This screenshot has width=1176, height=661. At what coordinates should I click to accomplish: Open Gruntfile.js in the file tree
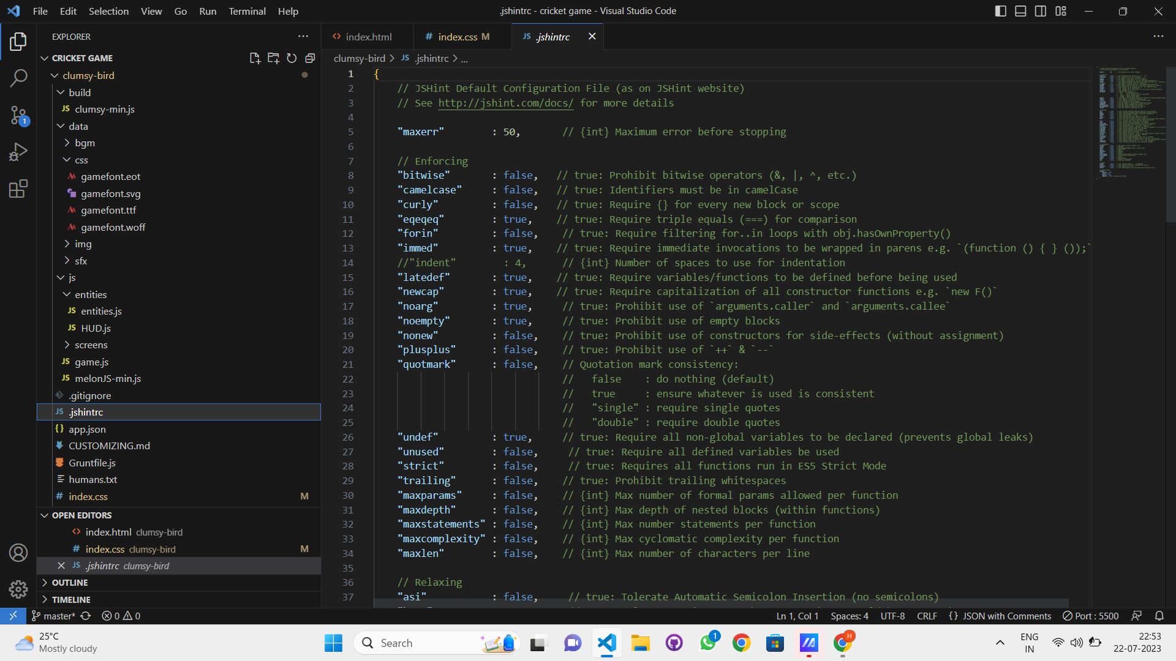click(x=92, y=463)
